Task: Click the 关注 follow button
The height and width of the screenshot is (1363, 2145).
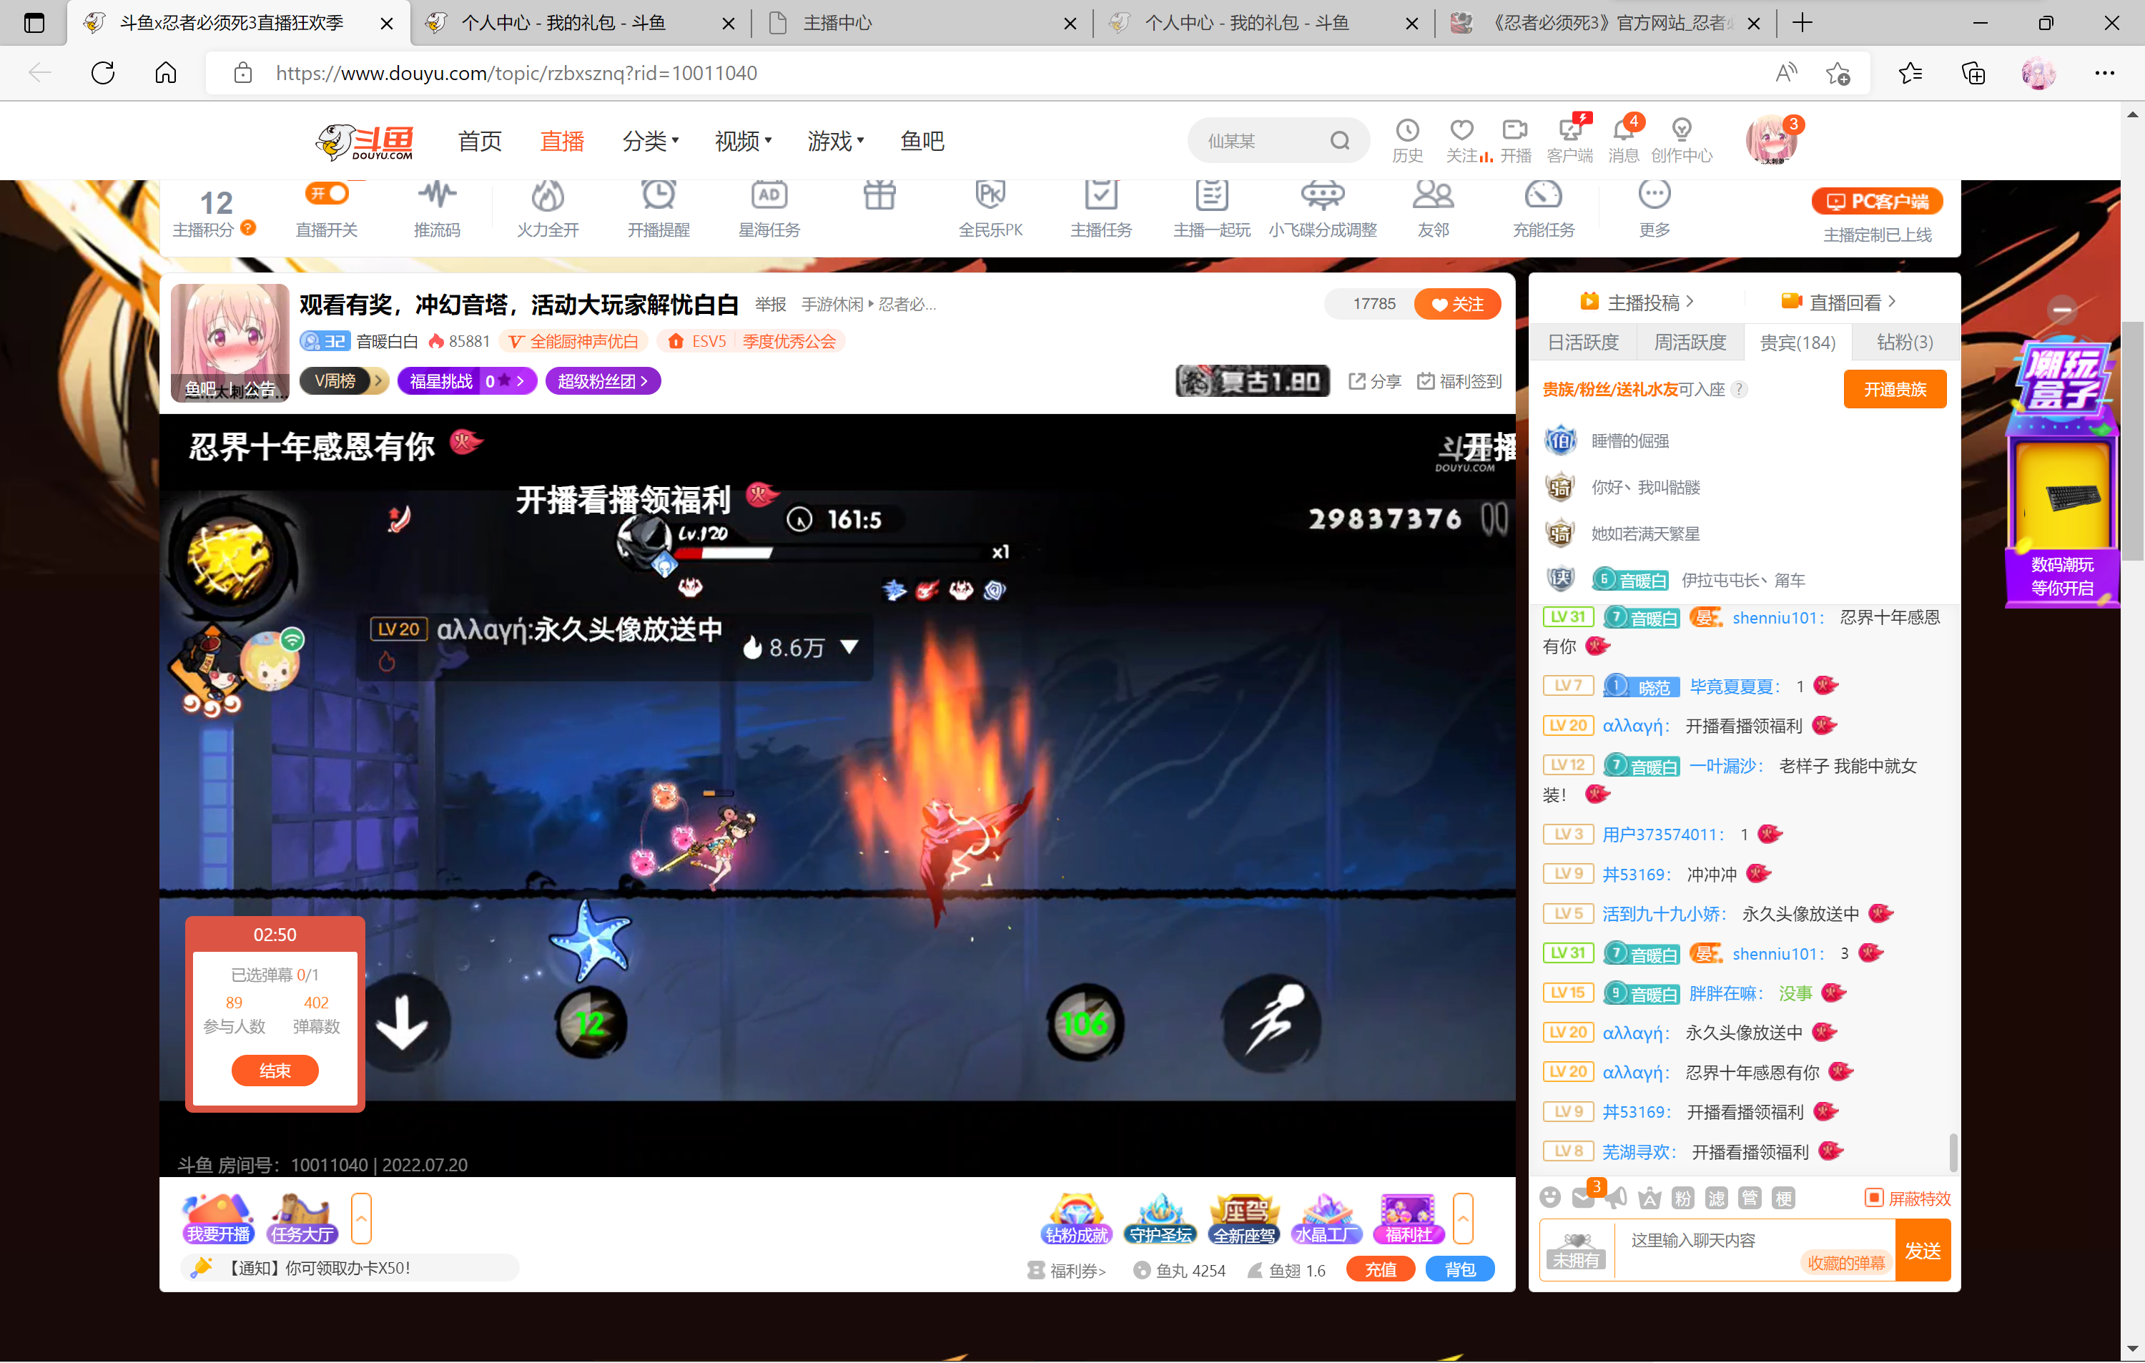Action: point(1457,304)
